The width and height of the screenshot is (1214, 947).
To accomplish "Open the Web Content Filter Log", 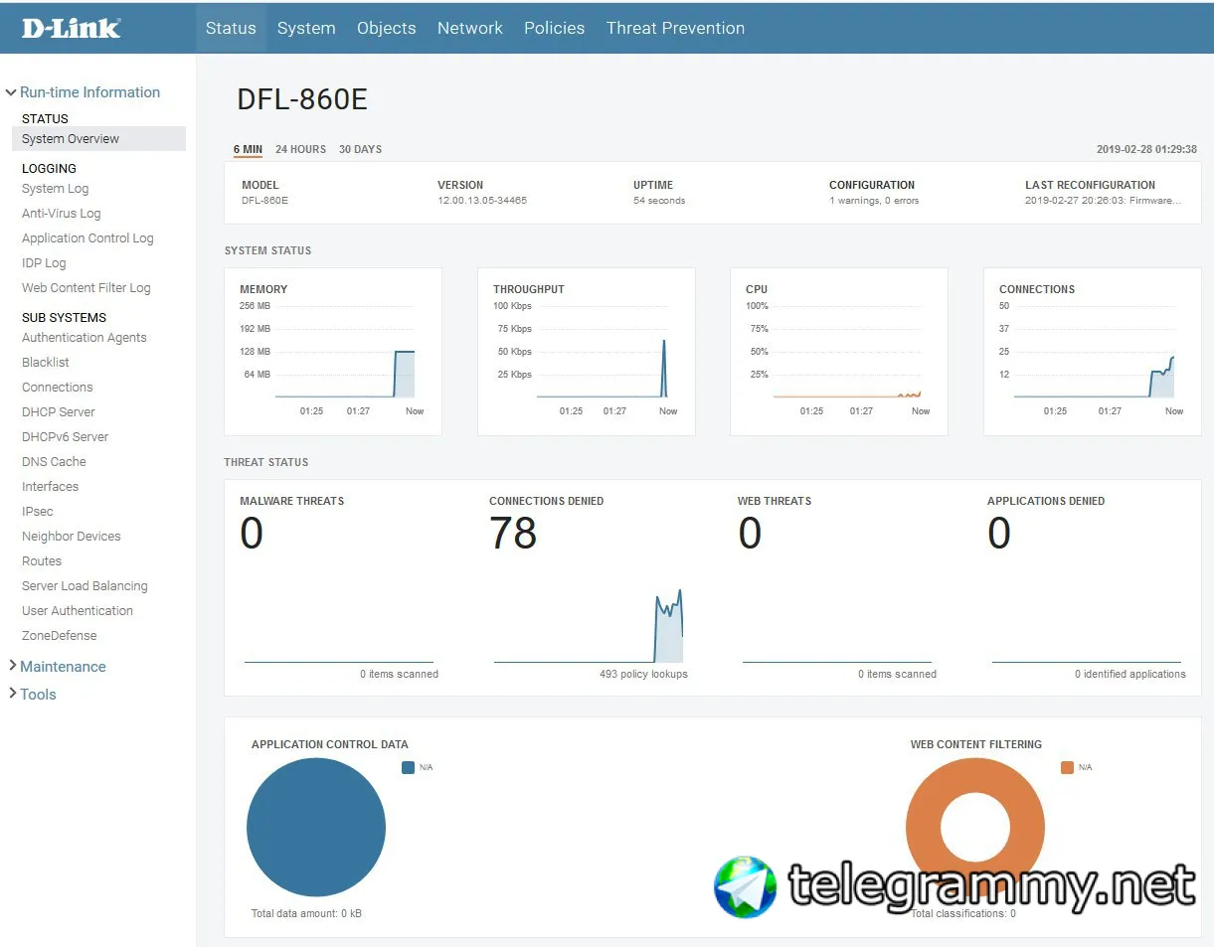I will (x=87, y=288).
